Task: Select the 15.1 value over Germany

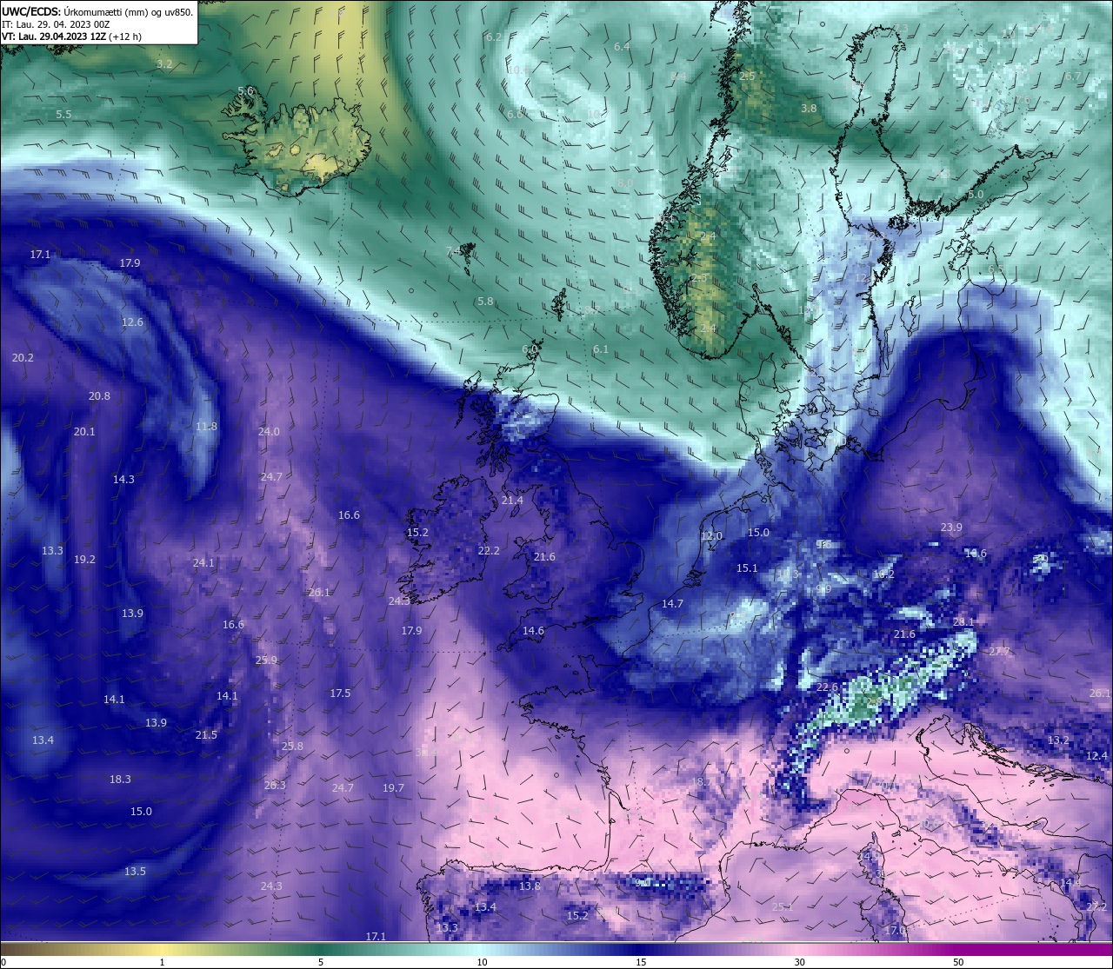Action: pos(747,567)
